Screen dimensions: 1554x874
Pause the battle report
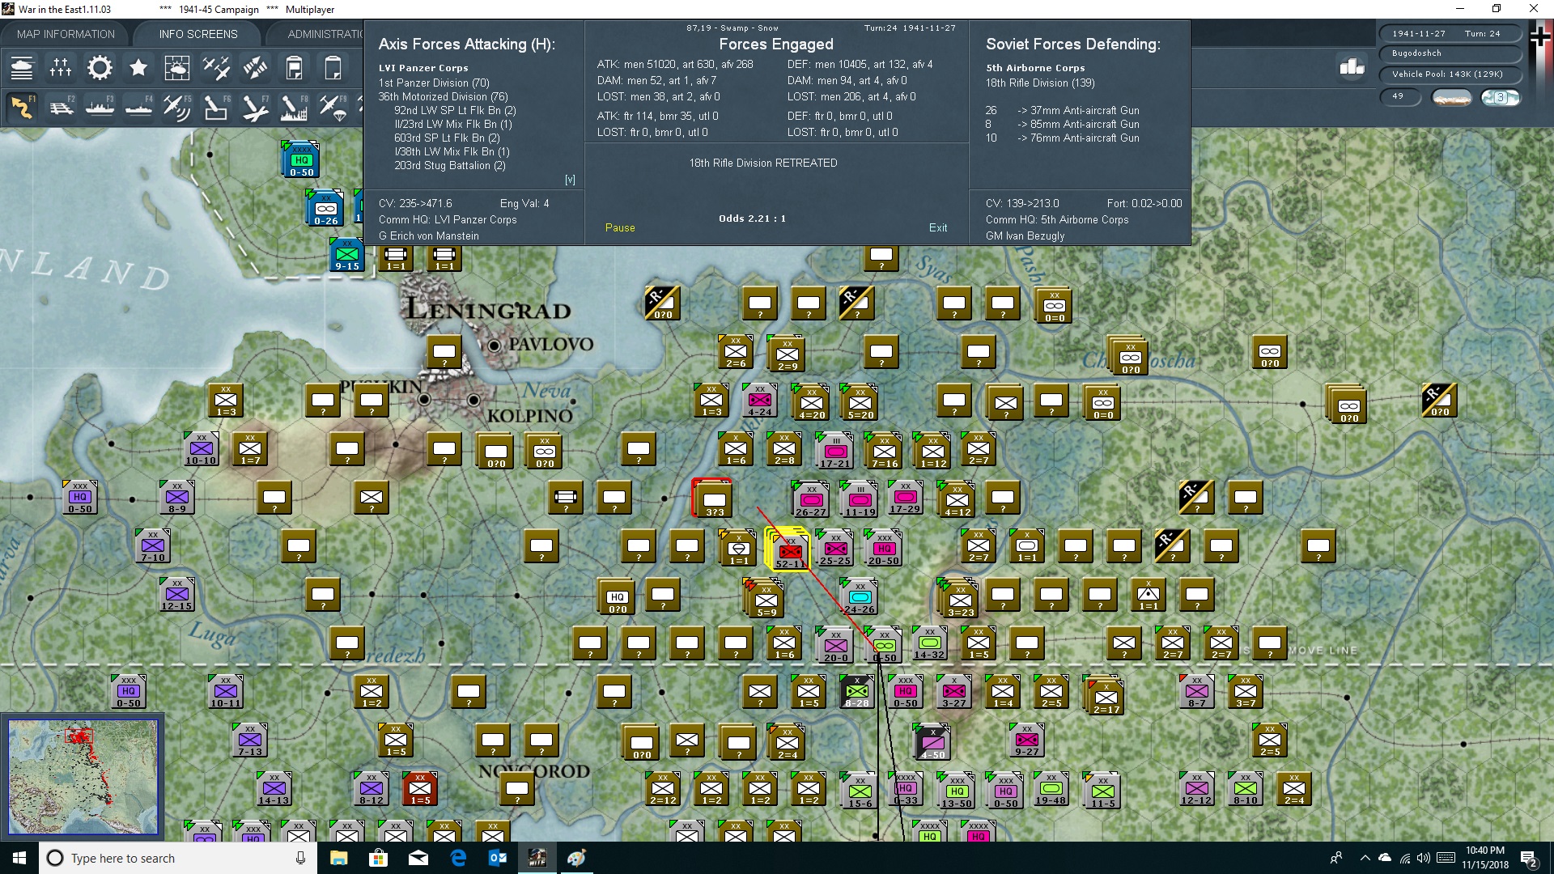(x=620, y=227)
